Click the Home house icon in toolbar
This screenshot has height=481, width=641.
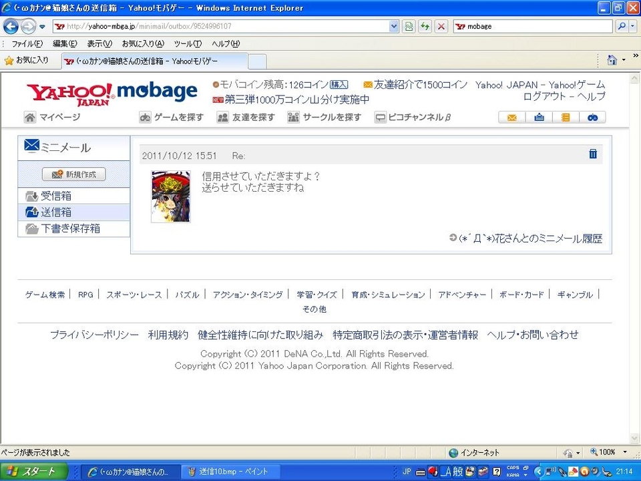pyautogui.click(x=612, y=61)
